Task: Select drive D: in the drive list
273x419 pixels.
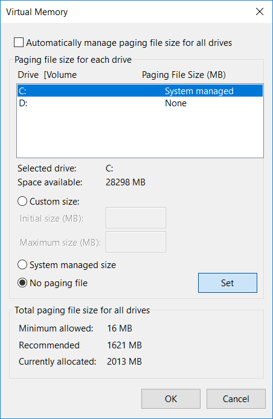Action: tap(140, 103)
